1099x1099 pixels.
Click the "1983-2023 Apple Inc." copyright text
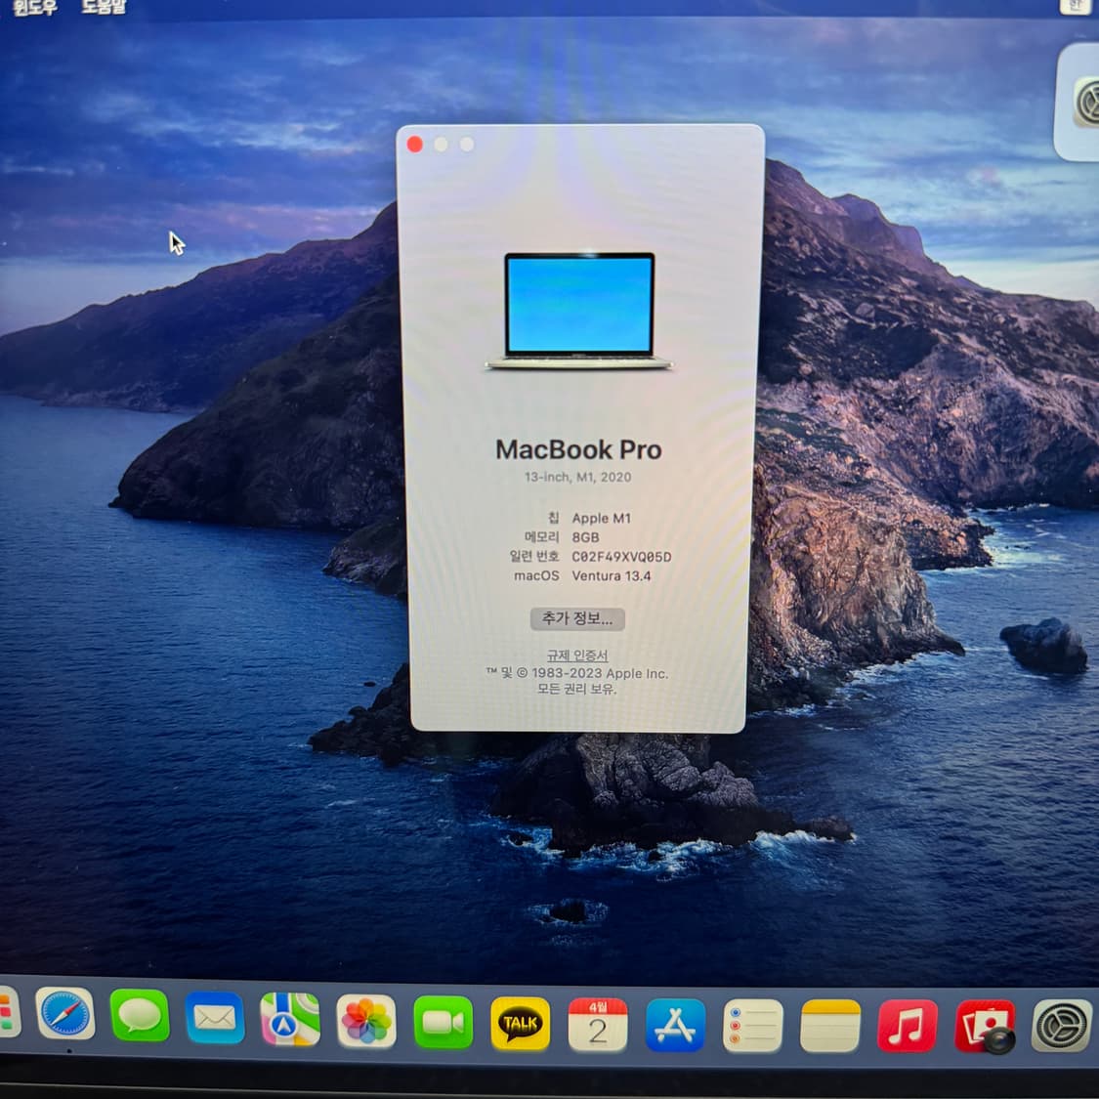[599, 673]
